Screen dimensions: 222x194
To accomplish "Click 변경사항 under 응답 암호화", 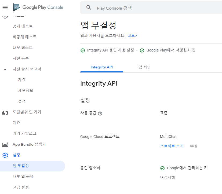I will (168, 177).
